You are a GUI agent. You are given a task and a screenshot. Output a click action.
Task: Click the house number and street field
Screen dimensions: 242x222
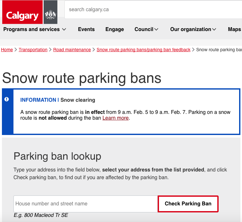coord(86,204)
